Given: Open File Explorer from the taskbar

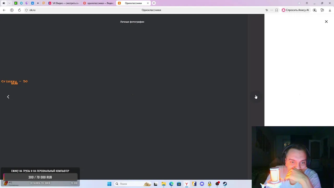Looking at the screenshot, I should point(164,184).
